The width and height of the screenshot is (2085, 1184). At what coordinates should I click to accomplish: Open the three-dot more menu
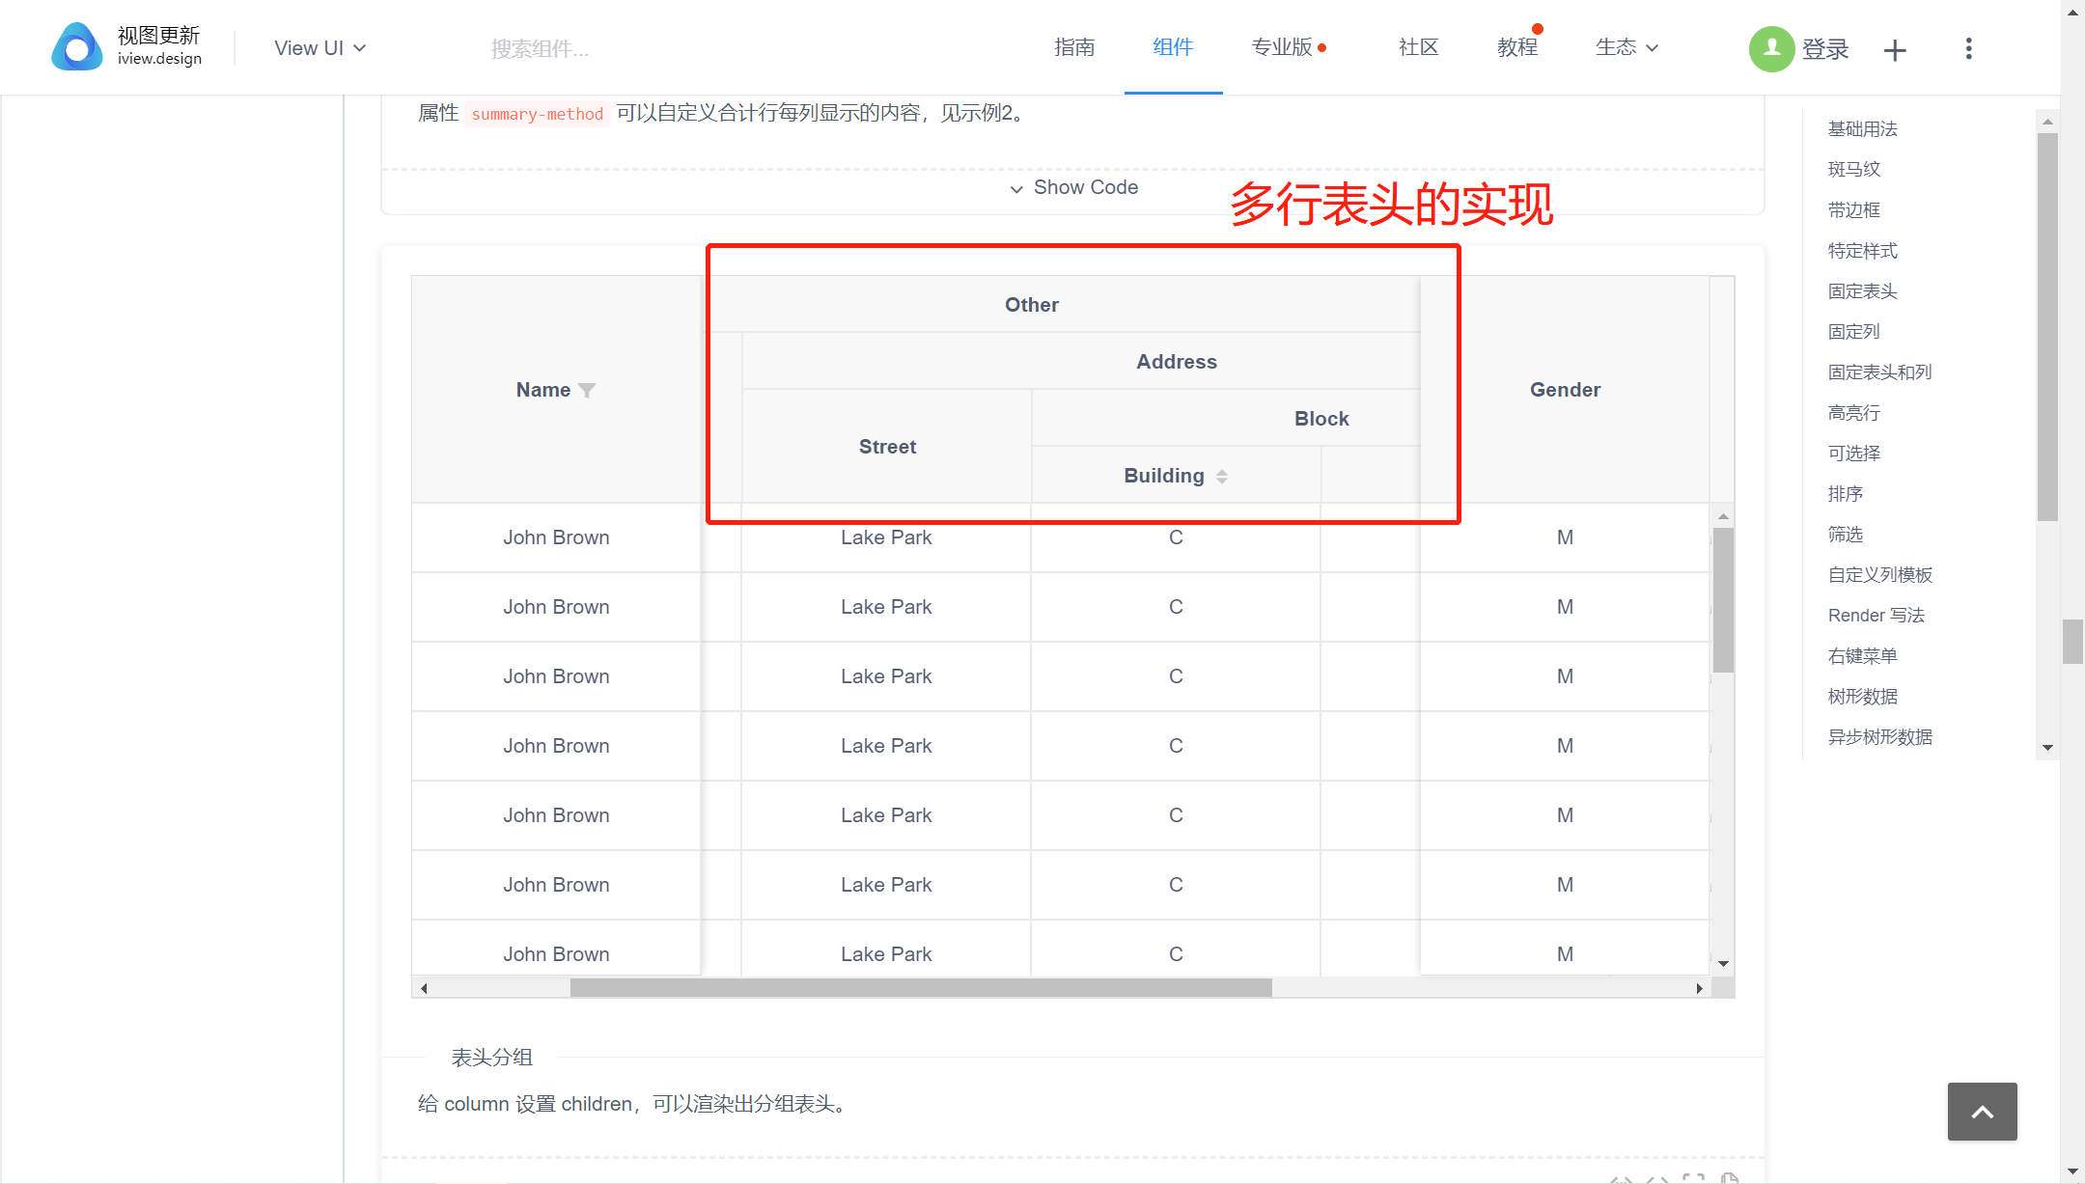(1969, 48)
